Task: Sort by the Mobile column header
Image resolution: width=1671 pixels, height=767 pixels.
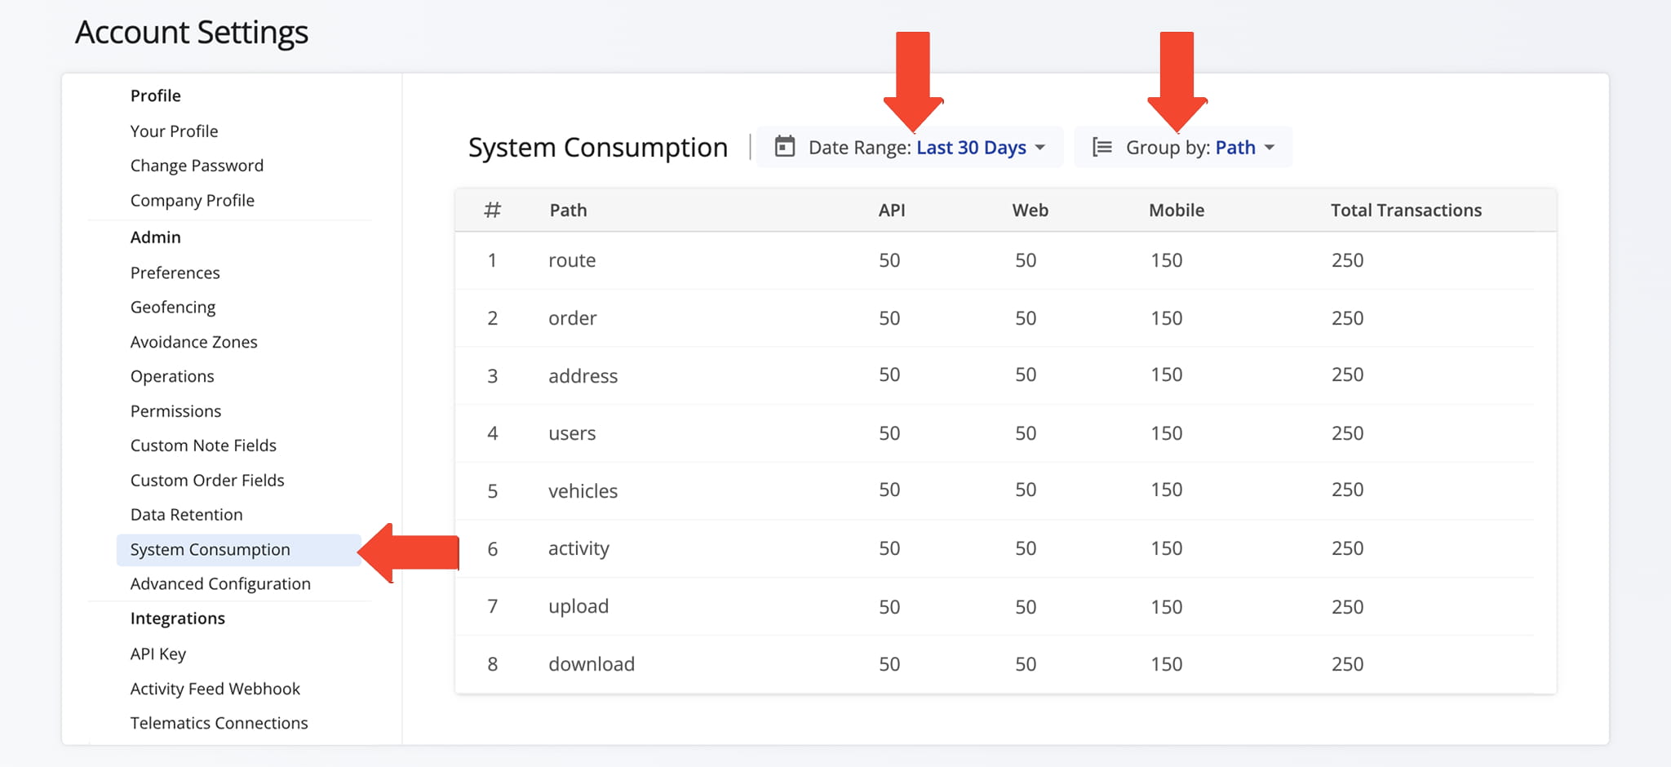Action: click(1176, 211)
